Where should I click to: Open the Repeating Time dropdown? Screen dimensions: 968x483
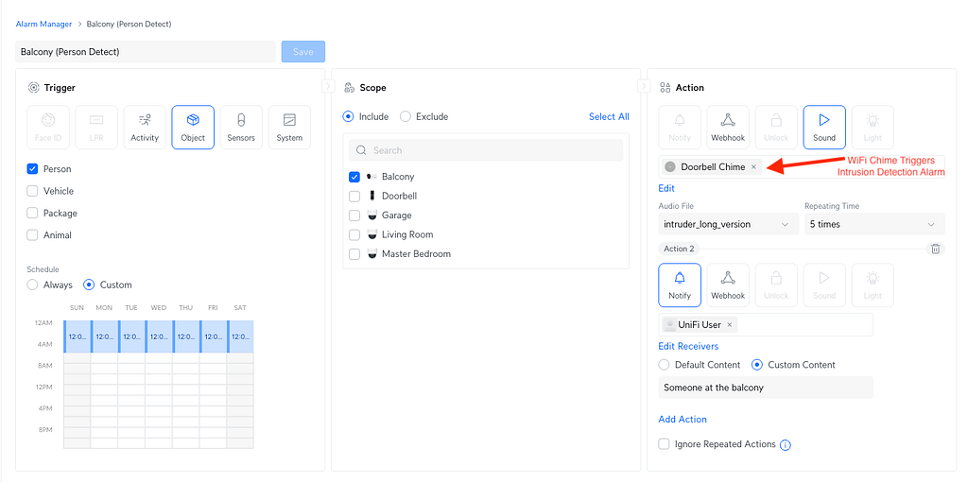pos(874,224)
